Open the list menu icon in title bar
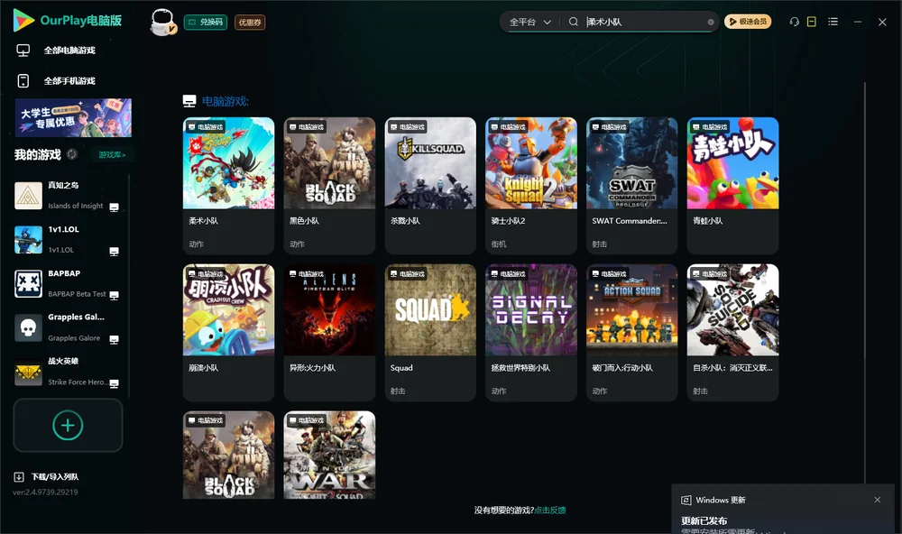The width and height of the screenshot is (902, 534). pos(833,22)
